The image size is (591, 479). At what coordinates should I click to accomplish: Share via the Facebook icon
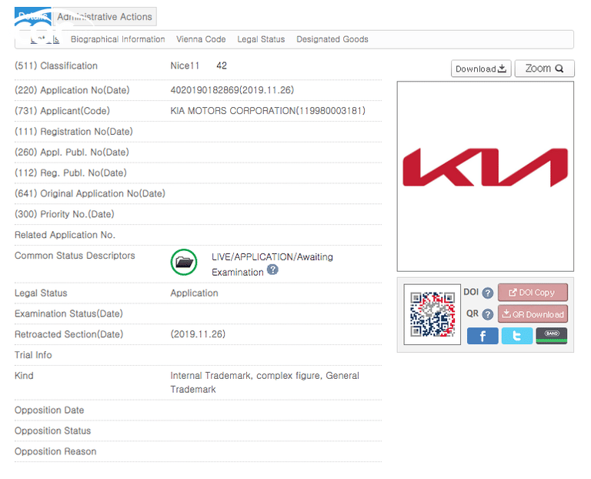[x=482, y=336]
